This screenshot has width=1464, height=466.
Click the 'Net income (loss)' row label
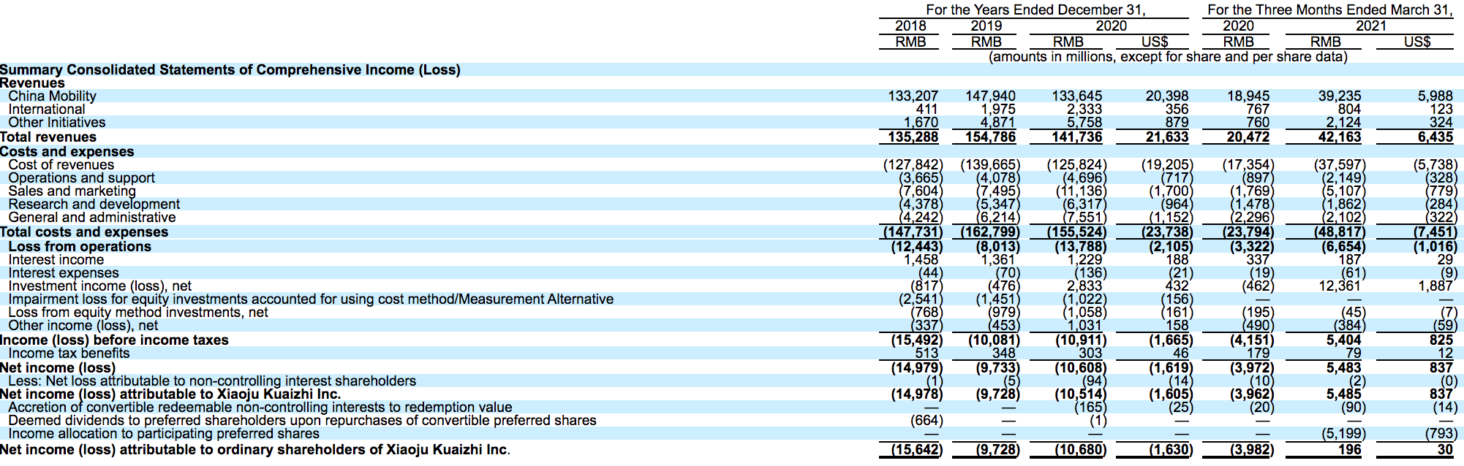[58, 367]
